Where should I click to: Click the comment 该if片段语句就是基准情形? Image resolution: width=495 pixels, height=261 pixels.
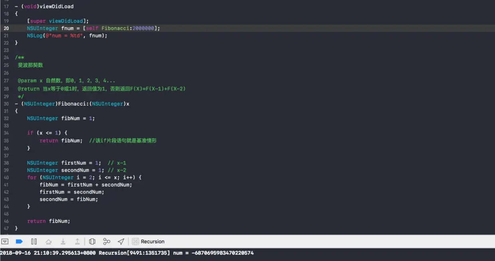123,141
